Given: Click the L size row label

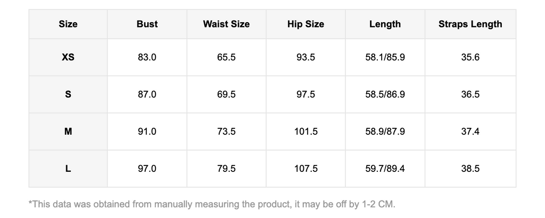Looking at the screenshot, I should [68, 169].
